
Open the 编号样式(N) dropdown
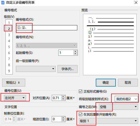tap(47, 46)
